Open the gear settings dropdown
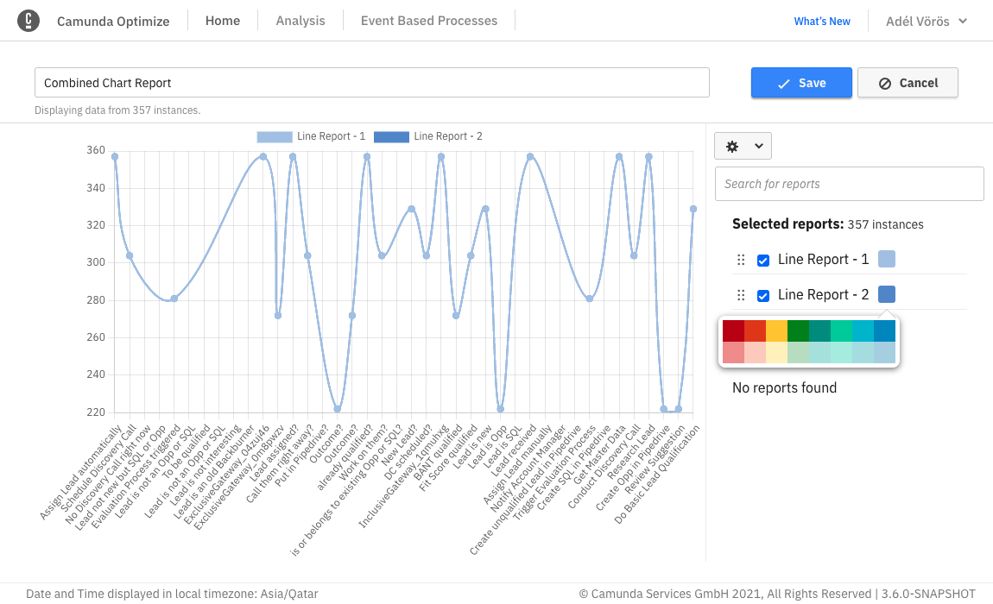This screenshot has height=604, width=993. (743, 147)
